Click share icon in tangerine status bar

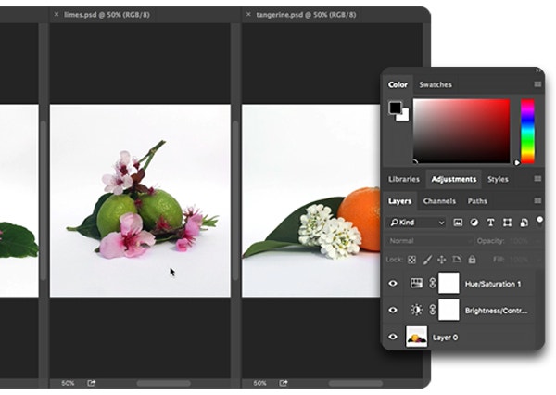284,383
